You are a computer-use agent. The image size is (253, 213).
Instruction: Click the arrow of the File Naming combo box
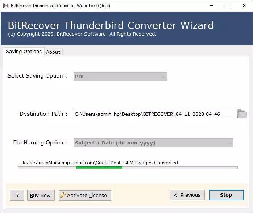[x=230, y=143]
